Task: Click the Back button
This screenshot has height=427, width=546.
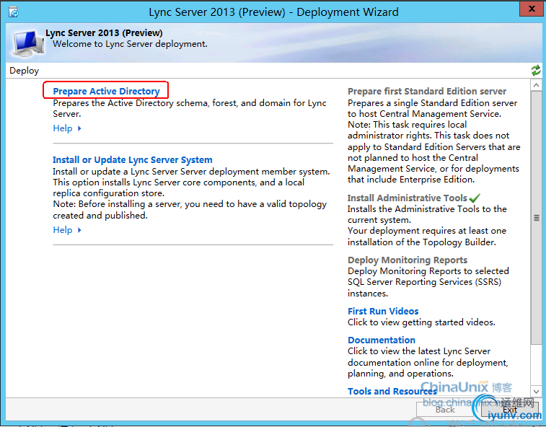Action: [445, 410]
